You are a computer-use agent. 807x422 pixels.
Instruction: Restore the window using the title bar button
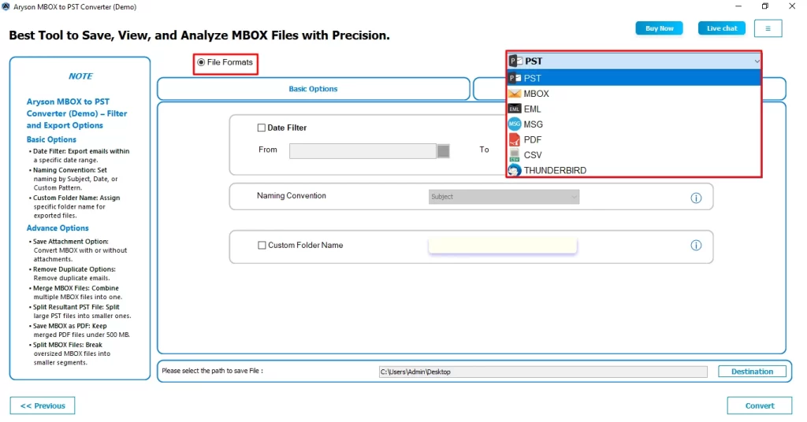pos(764,6)
